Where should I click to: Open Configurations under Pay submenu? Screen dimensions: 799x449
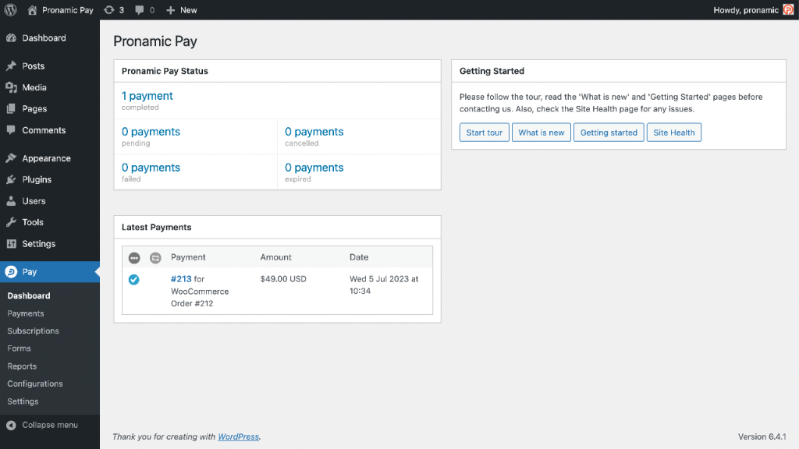(x=34, y=384)
